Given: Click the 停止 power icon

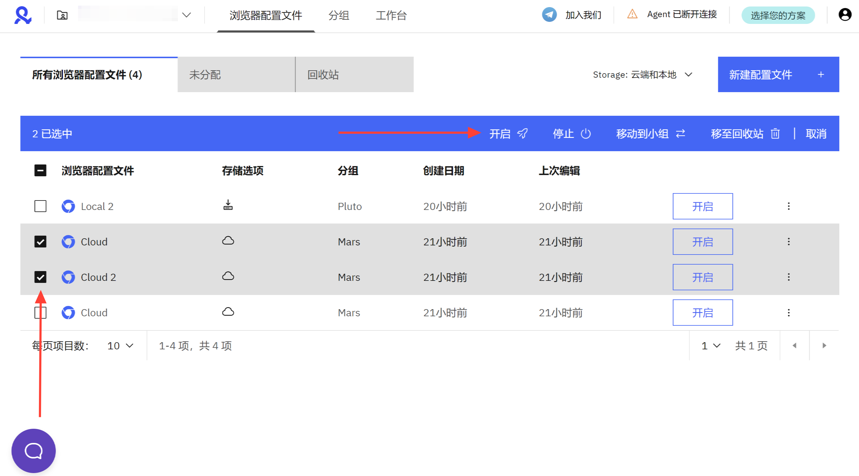Looking at the screenshot, I should coord(585,133).
